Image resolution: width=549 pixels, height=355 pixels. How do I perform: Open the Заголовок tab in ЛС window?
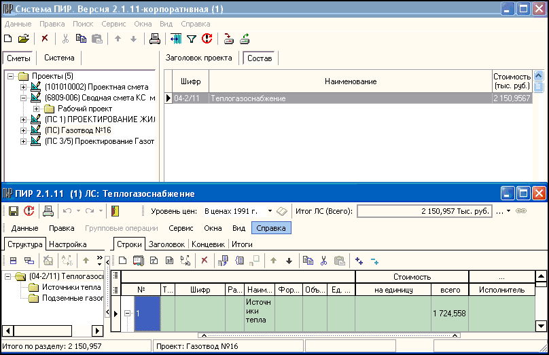pyautogui.click(x=166, y=244)
